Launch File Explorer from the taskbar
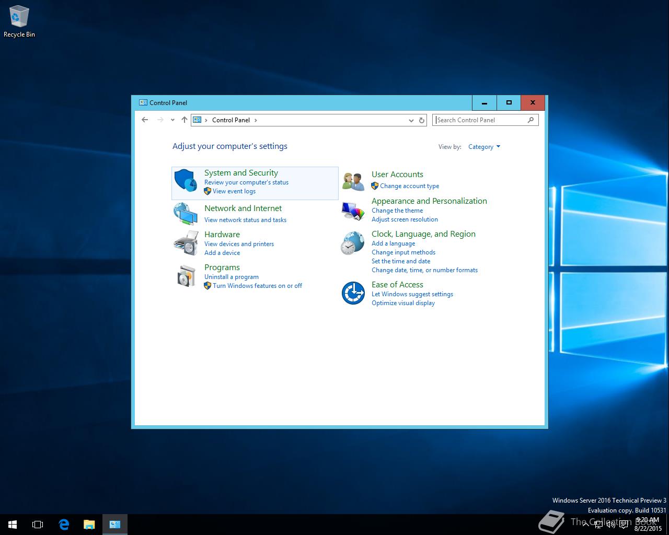This screenshot has width=669, height=535. point(89,525)
